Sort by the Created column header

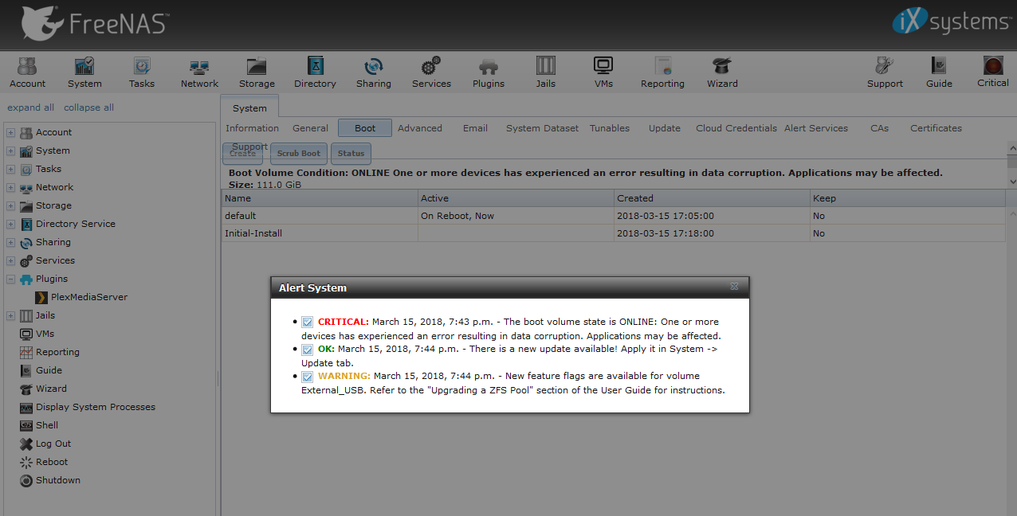point(712,198)
